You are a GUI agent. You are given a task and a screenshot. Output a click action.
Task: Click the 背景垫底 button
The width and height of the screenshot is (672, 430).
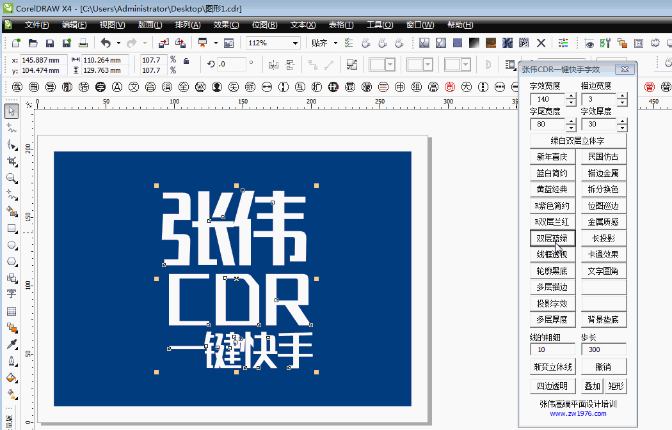pyautogui.click(x=604, y=319)
